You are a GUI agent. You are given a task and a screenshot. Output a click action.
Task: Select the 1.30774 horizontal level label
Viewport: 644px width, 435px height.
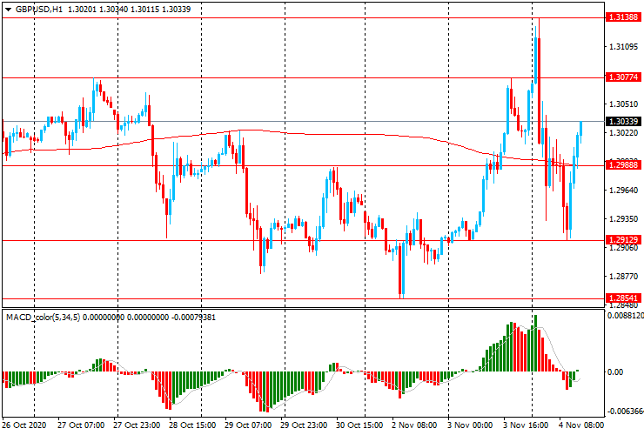click(x=623, y=77)
